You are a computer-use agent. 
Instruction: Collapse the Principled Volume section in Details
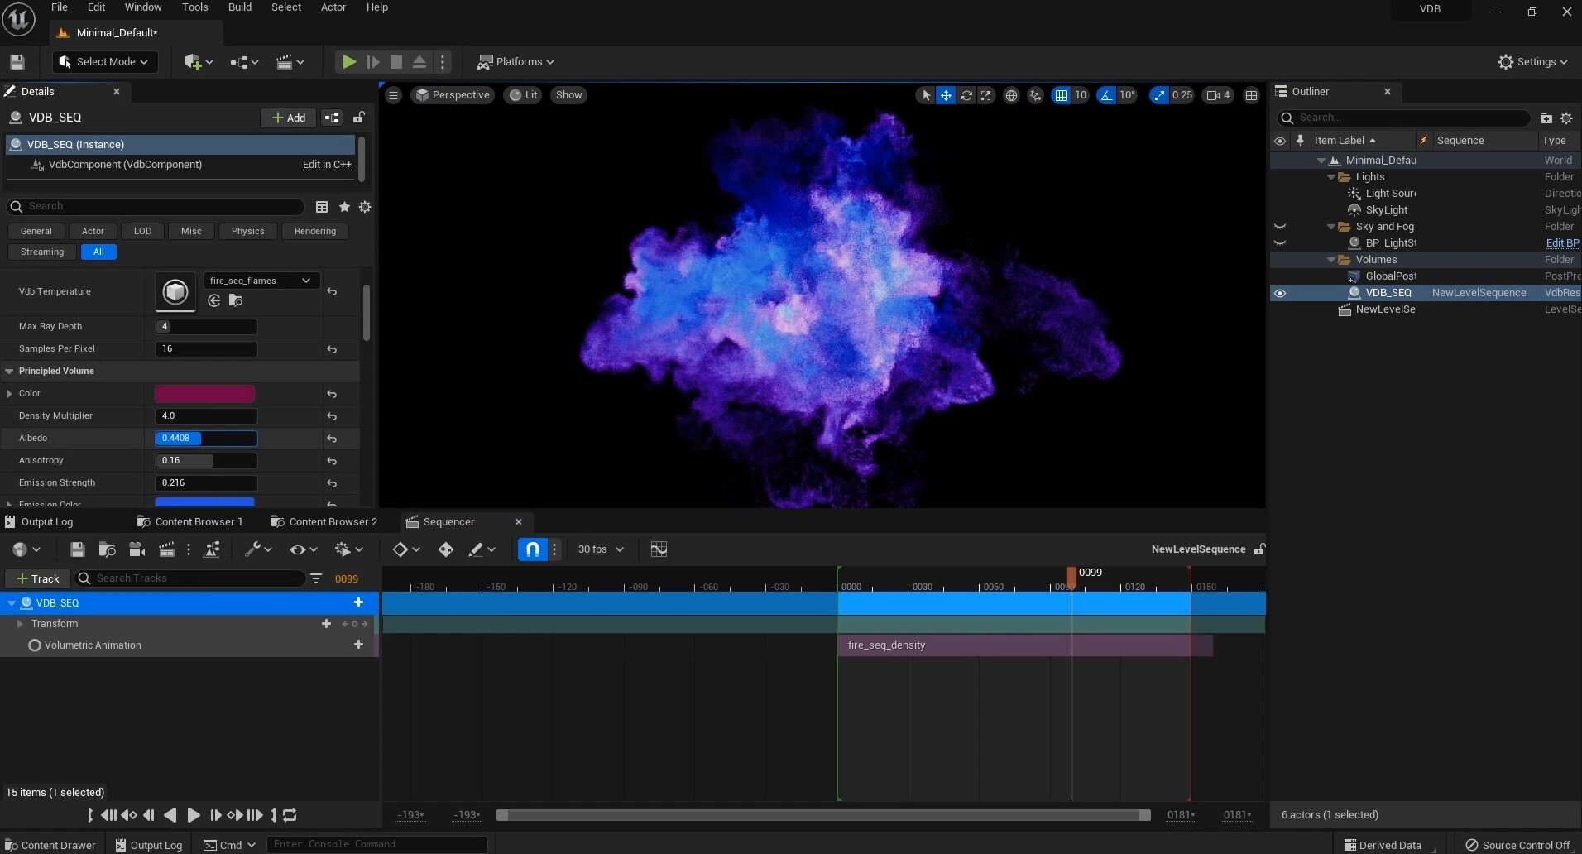coord(9,372)
